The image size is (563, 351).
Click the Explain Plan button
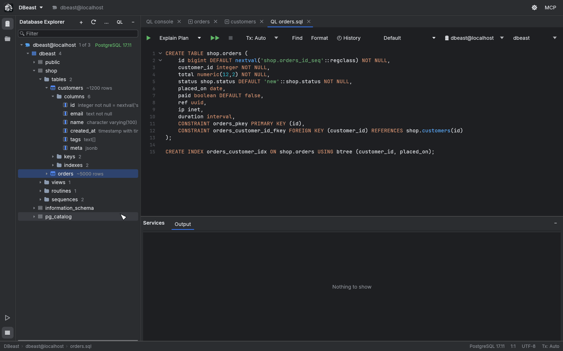(174, 38)
